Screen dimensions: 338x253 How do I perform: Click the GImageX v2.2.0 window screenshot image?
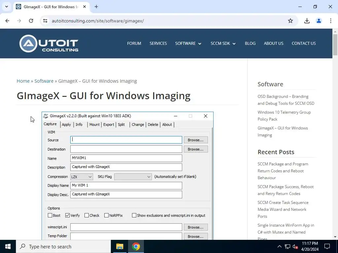click(127, 176)
